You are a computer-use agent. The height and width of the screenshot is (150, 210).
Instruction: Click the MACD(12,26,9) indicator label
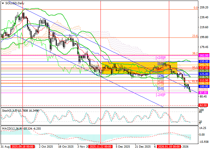(x=12, y=129)
